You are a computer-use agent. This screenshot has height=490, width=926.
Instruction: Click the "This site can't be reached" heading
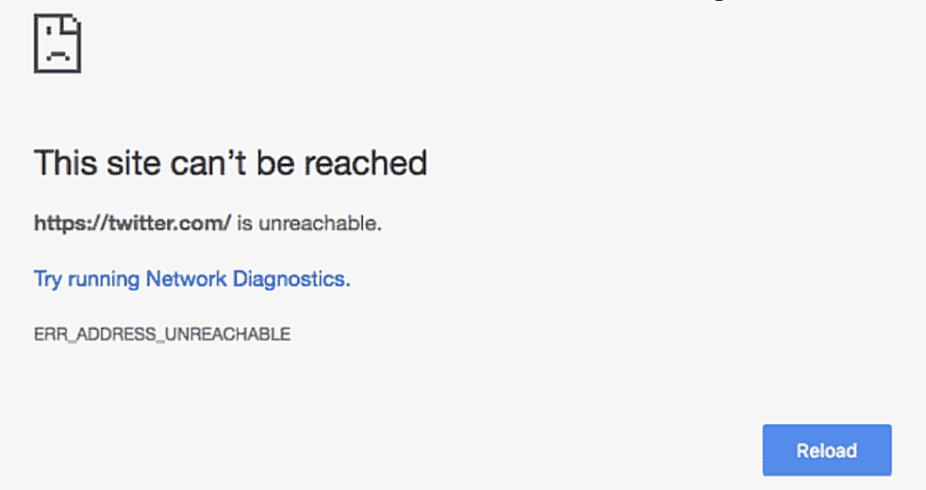point(231,164)
